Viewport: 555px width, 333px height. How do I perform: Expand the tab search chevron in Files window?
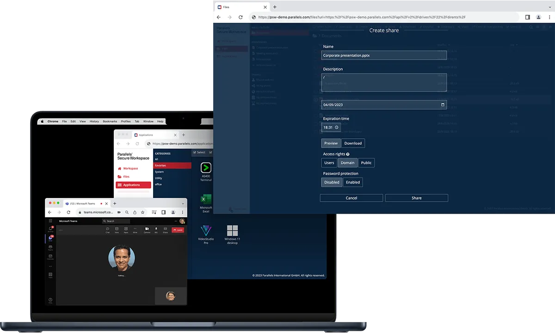click(x=549, y=7)
